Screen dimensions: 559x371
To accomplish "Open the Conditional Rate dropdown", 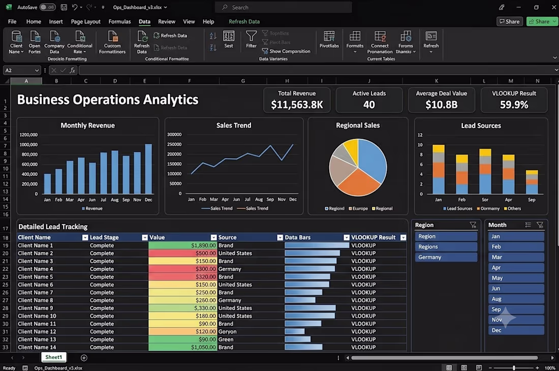I will [x=80, y=42].
